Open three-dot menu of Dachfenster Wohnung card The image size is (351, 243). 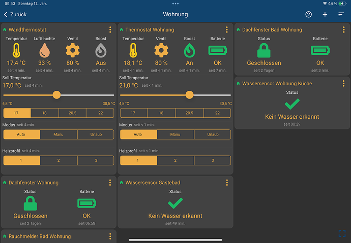click(110, 183)
